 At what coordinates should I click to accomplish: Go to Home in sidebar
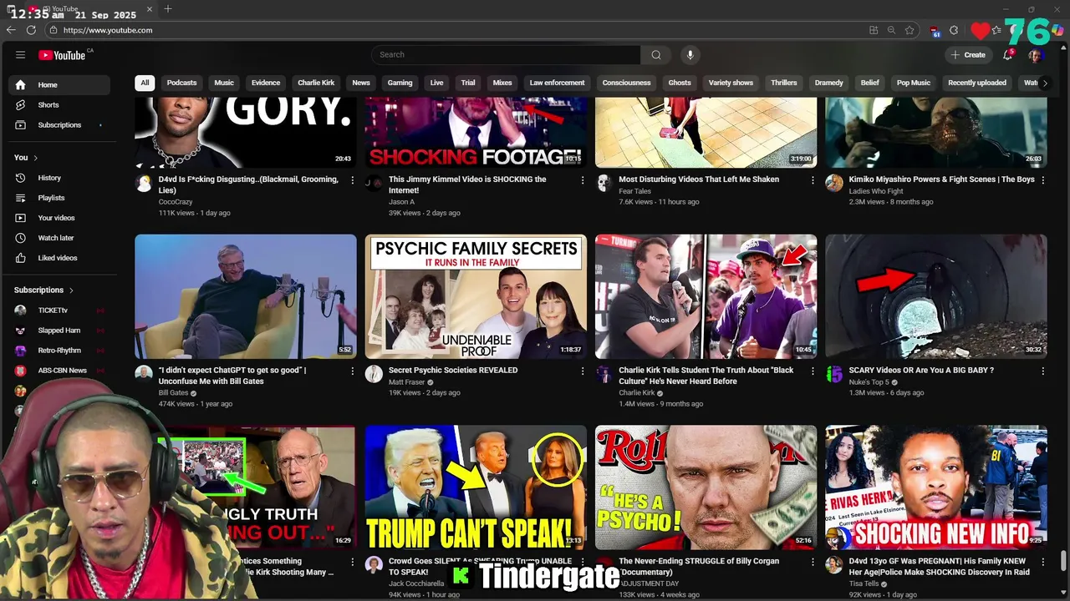tap(59, 85)
